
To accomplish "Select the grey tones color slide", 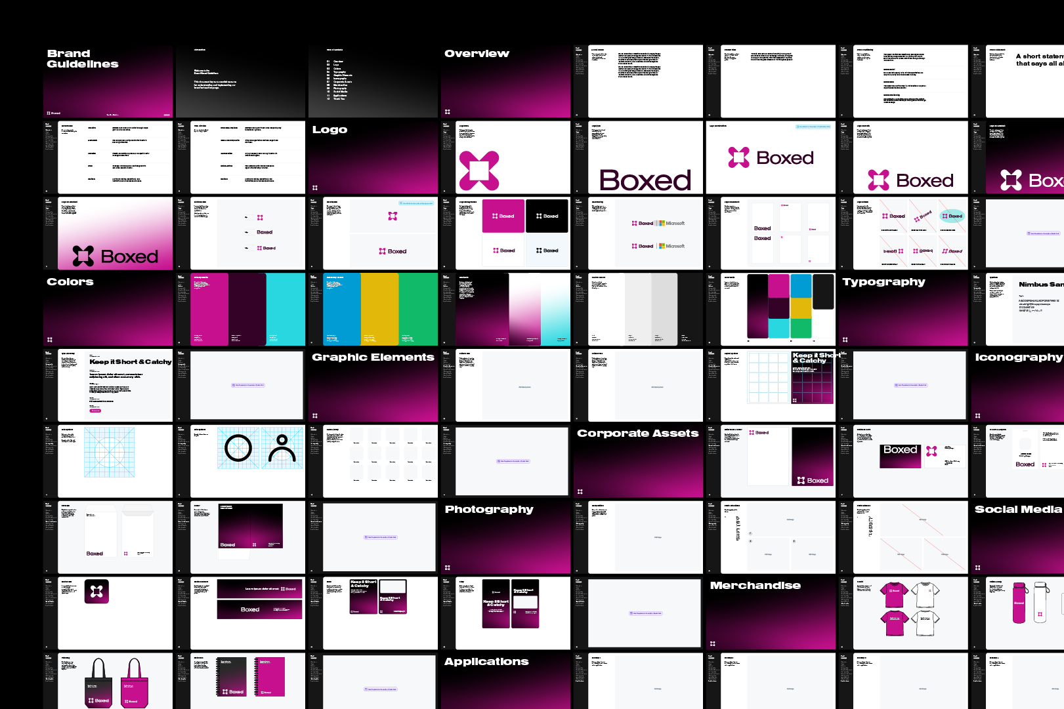I will (x=638, y=310).
